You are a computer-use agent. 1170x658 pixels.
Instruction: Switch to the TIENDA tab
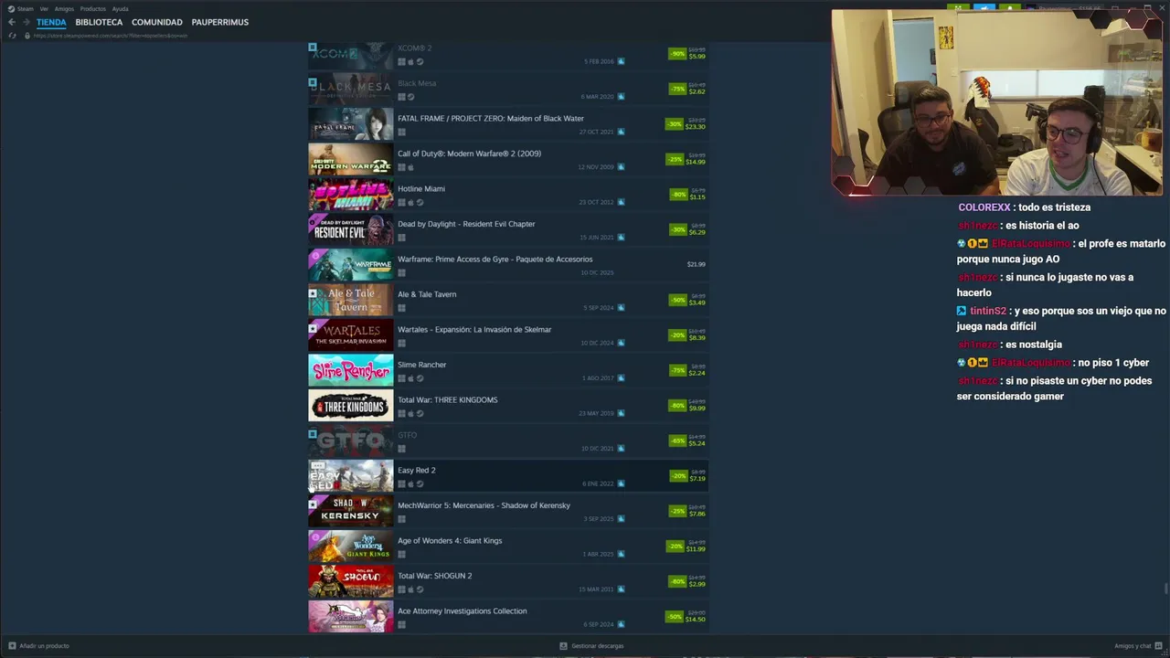pos(51,22)
